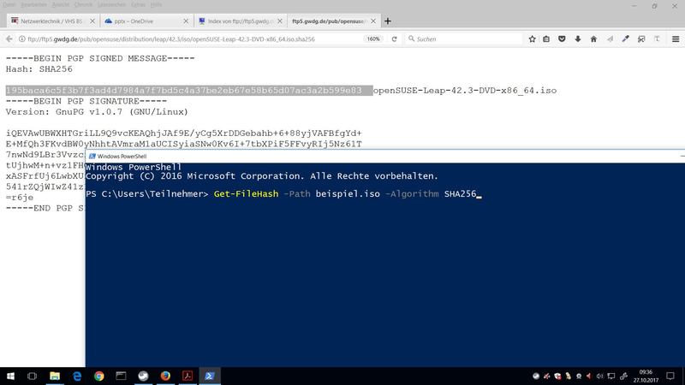Go back with the Firefox back arrow

coord(9,38)
